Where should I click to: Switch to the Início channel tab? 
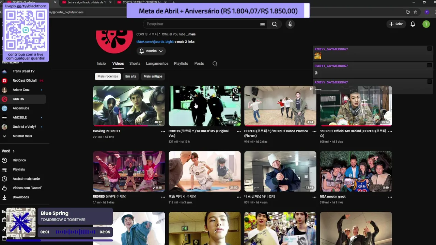click(101, 64)
